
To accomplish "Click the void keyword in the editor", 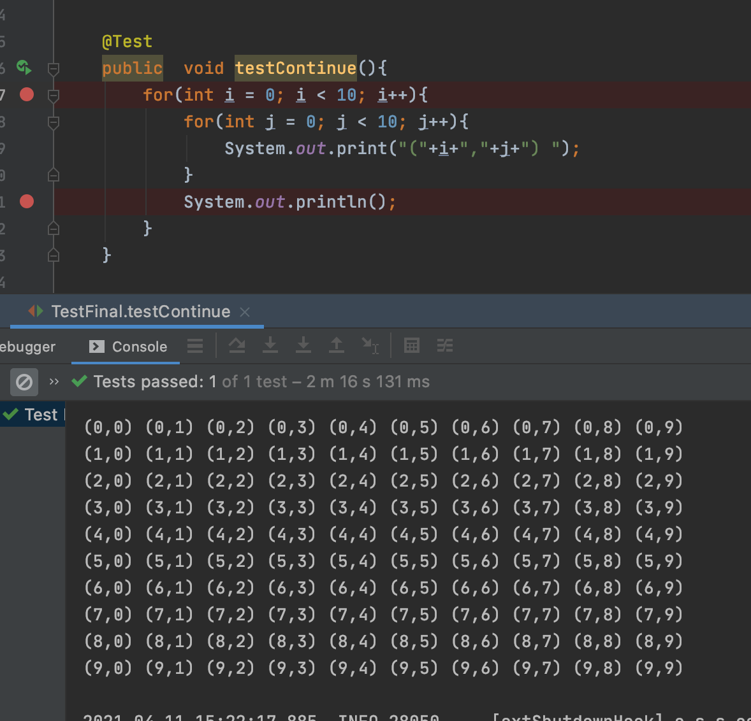I will [203, 68].
